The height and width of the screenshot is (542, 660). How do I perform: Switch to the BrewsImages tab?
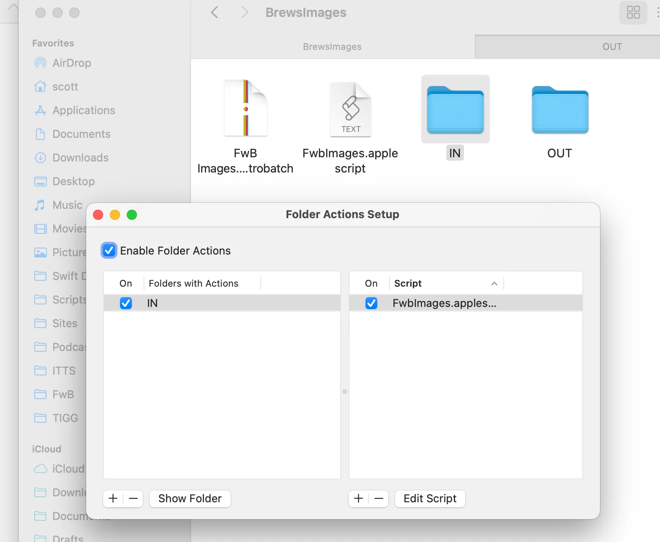[x=332, y=47]
